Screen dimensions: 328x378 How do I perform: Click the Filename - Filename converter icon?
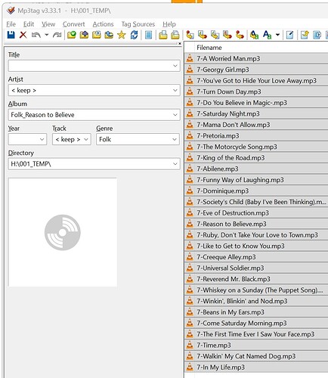[215, 35]
